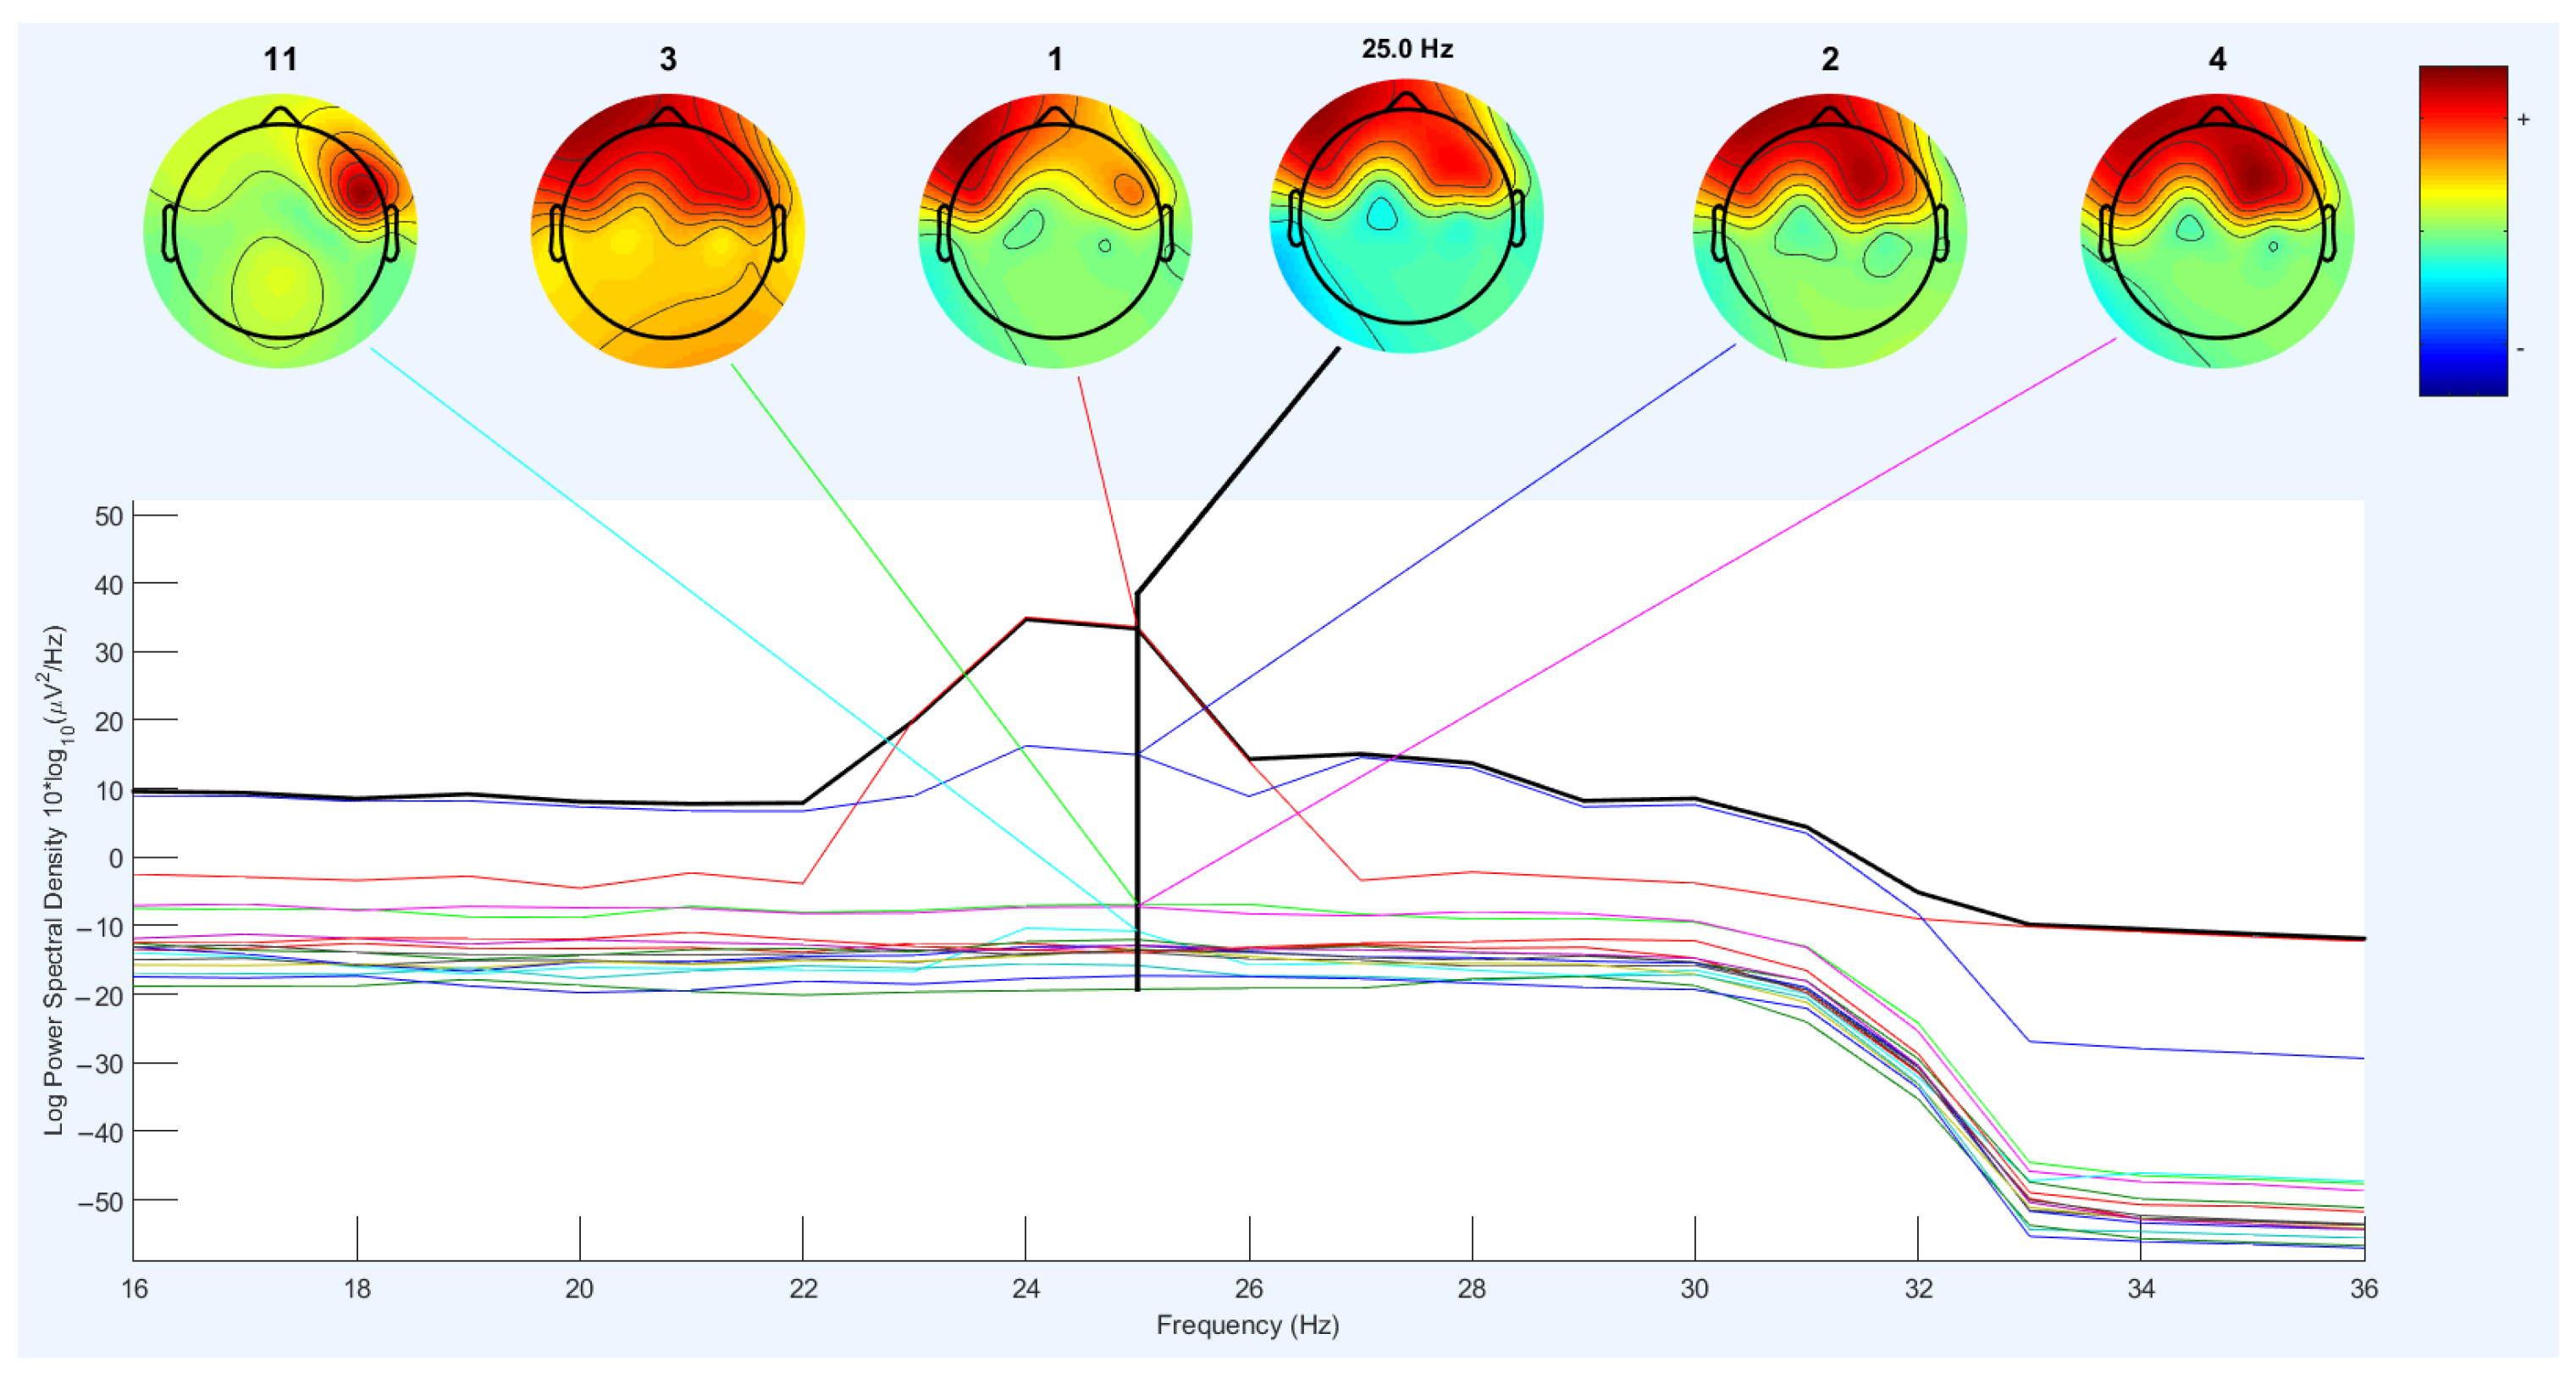Select the component 4 head map
This screenshot has height=1378, width=2576.
2217,232
